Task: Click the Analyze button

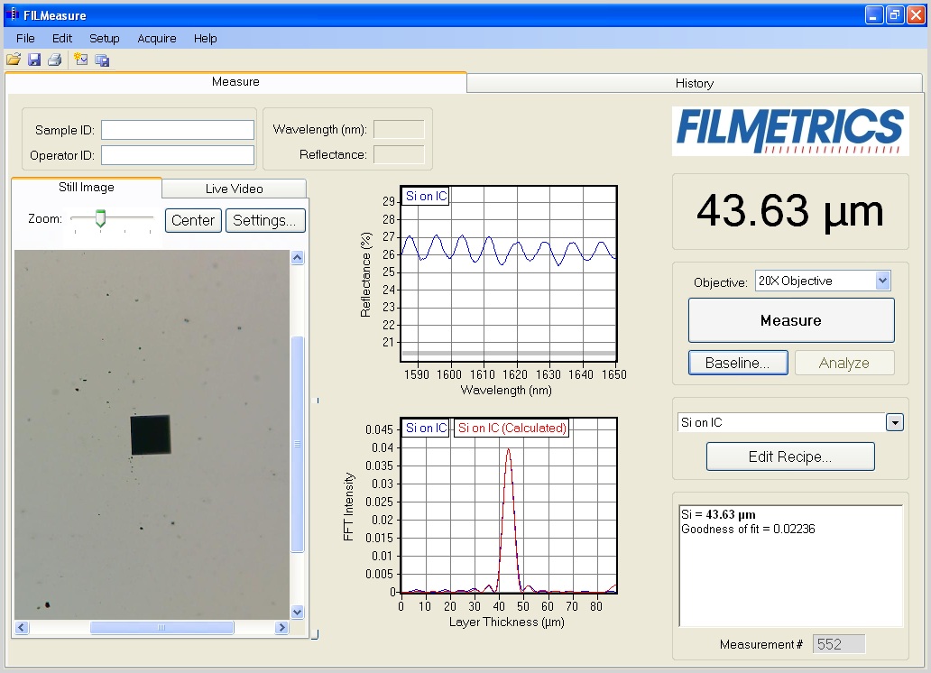Action: (844, 363)
